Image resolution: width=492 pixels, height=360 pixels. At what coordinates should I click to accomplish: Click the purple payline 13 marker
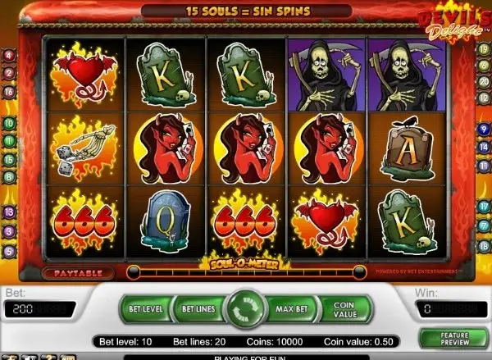[9, 212]
